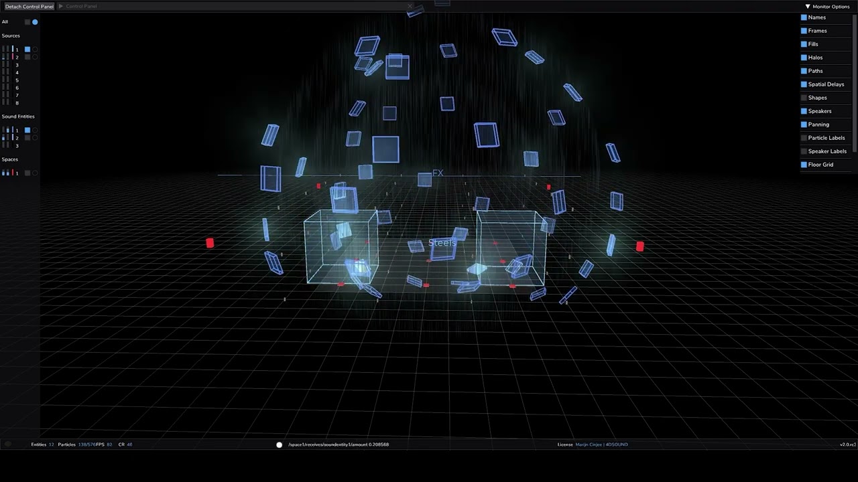Collapse the Monitor Options panel
The height and width of the screenshot is (482, 858).
[808, 7]
